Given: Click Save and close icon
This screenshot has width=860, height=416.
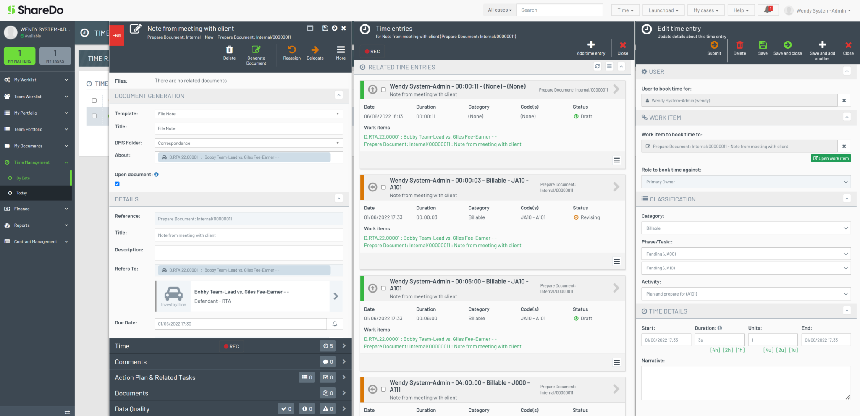Looking at the screenshot, I should click(x=787, y=45).
